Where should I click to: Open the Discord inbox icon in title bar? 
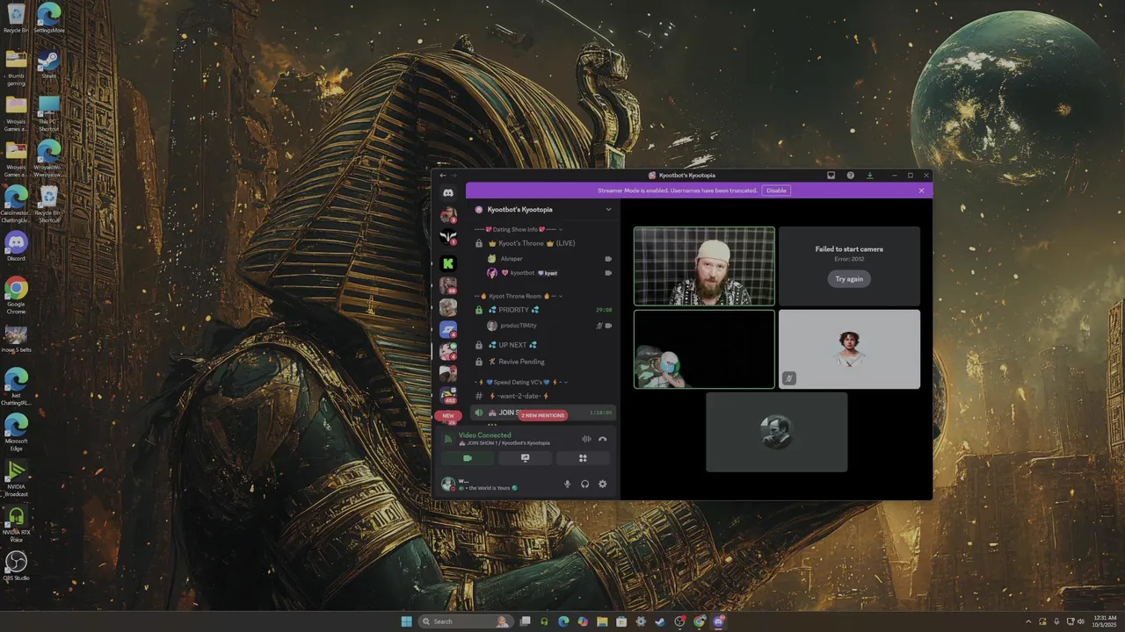click(x=831, y=176)
